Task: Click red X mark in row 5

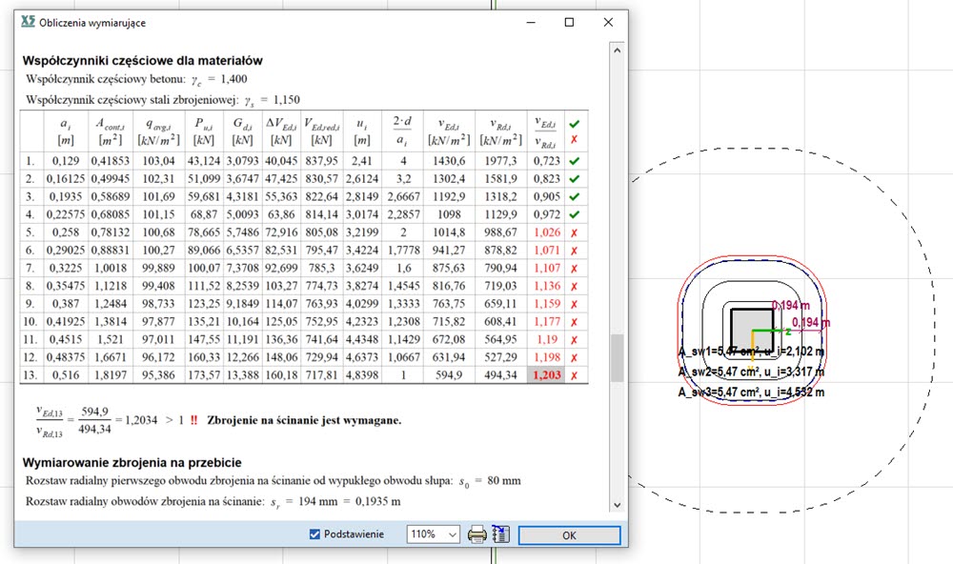Action: point(573,232)
